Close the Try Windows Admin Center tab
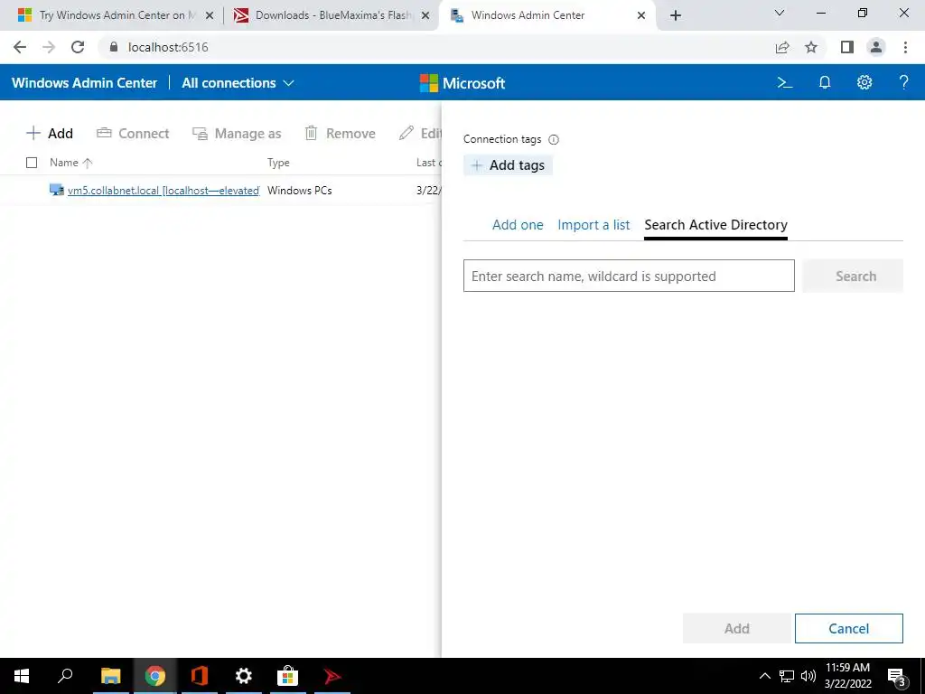The width and height of the screenshot is (925, 694). tap(210, 15)
